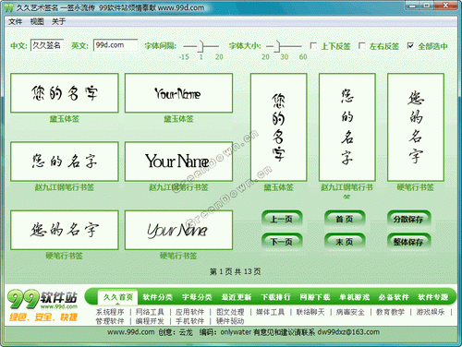Select the horizontal 硬笔行书签 Chinese signature preview
This screenshot has width=462, height=347.
(x=65, y=230)
